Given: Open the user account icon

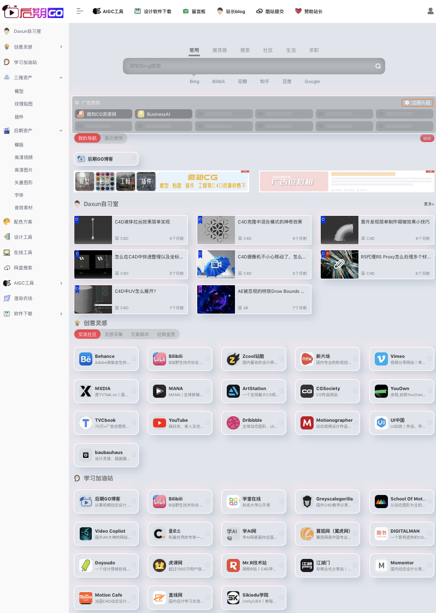Looking at the screenshot, I should [431, 11].
